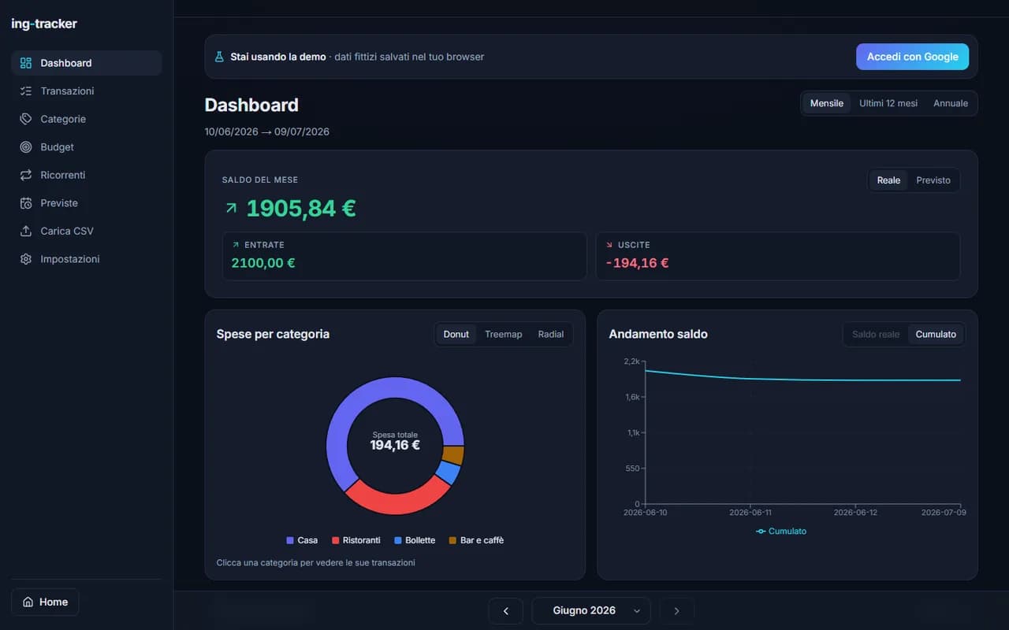Image resolution: width=1009 pixels, height=630 pixels.
Task: Click the Impostazioni gear icon
Action: pos(26,259)
